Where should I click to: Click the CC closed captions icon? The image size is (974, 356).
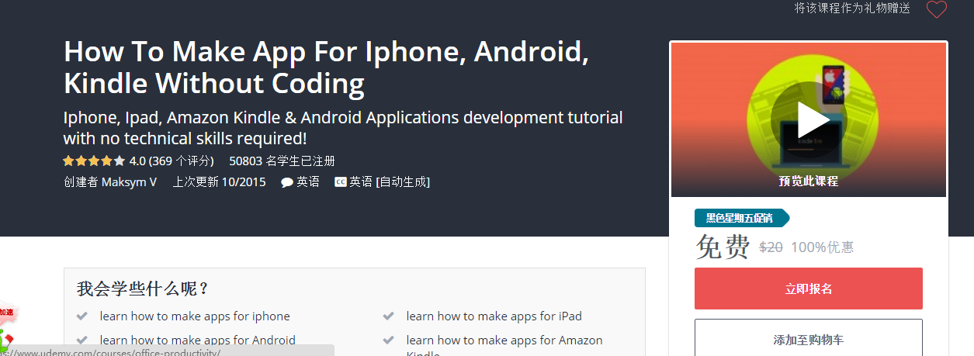pos(340,182)
